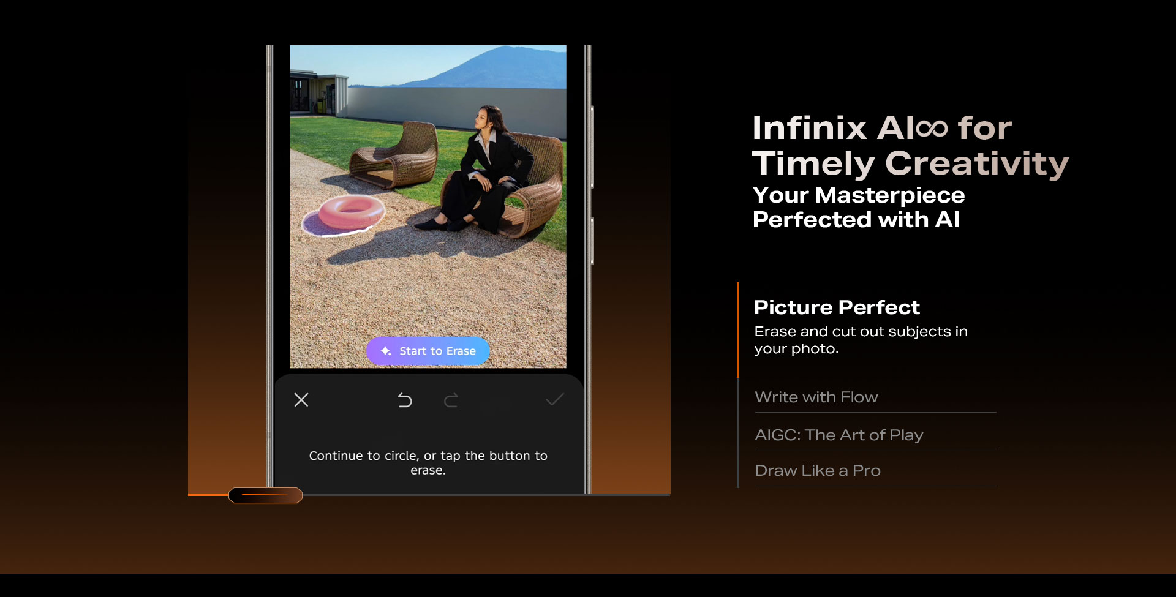Image resolution: width=1176 pixels, height=597 pixels.
Task: Expand the "Draw Like a Pro" section
Action: tap(818, 470)
